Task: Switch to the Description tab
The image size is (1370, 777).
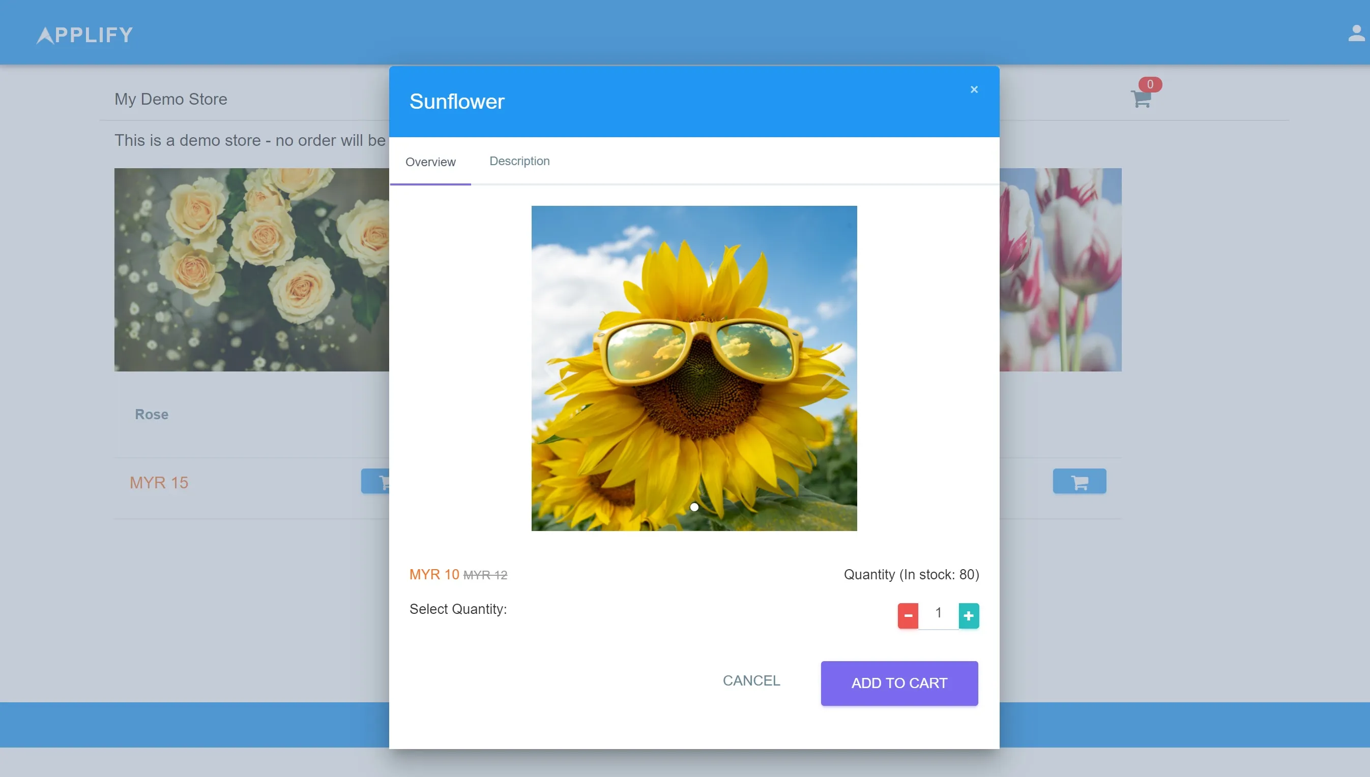Action: pos(519,161)
